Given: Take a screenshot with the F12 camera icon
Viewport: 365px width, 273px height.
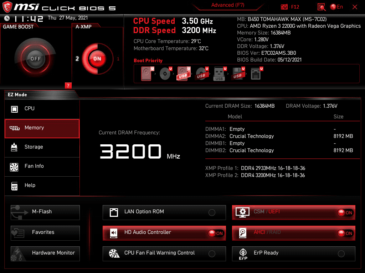Looking at the screenshot, I should click(284, 7).
